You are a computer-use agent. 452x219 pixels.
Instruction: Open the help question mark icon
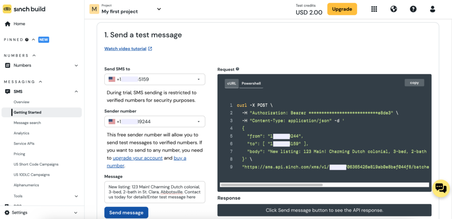[413, 9]
